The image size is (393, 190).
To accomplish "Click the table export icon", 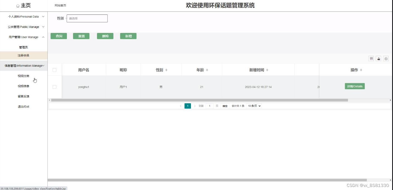I will pyautogui.click(x=379, y=59).
